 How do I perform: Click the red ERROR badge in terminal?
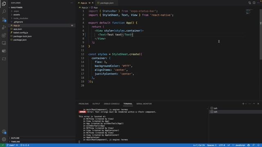pyautogui.click(x=82, y=112)
